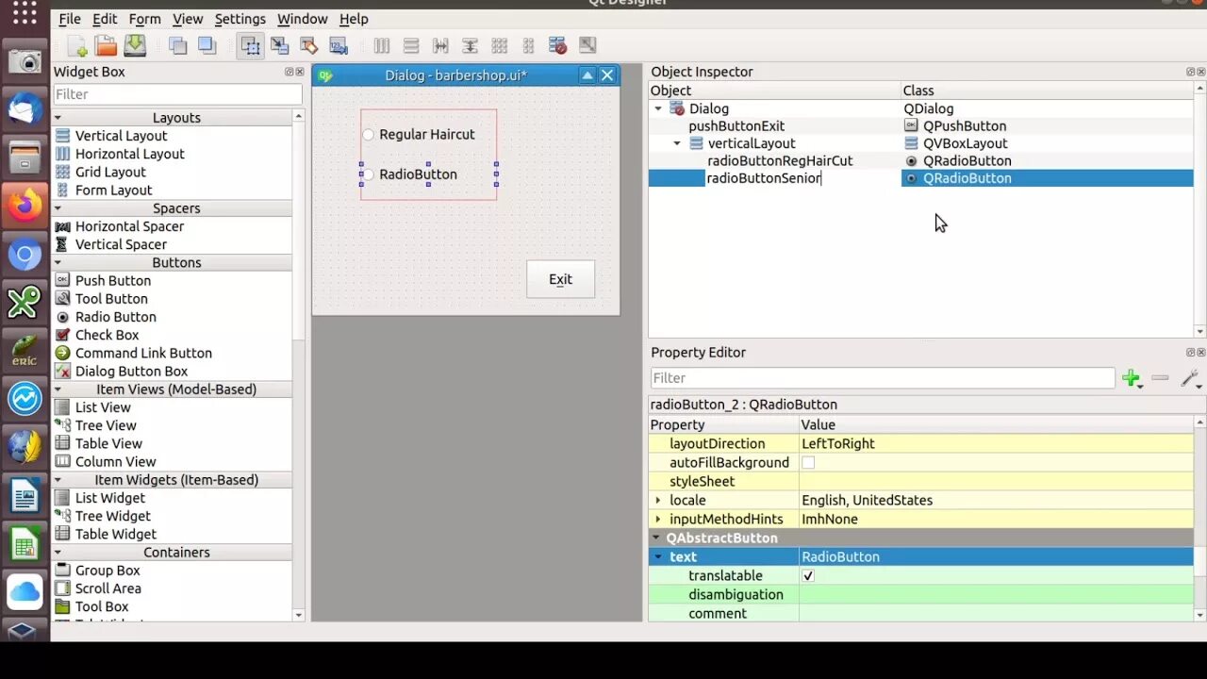This screenshot has height=679, width=1207.
Task: Click the Property Editor filter field
Action: 883,378
